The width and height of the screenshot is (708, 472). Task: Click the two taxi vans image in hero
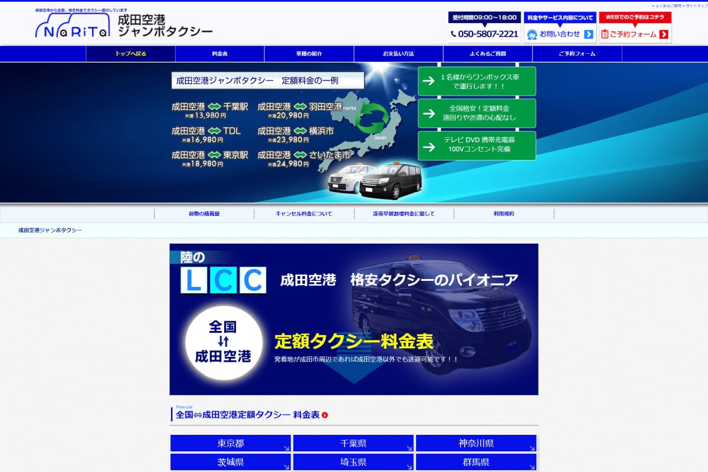pos(373,180)
